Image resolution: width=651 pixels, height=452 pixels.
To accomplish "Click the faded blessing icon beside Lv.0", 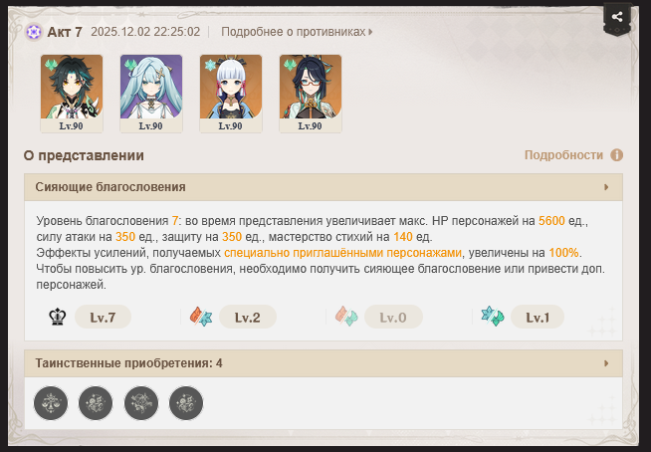I will coord(346,317).
